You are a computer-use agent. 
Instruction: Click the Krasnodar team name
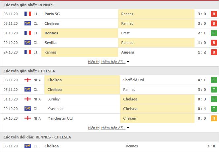pyautogui.click(x=56, y=109)
